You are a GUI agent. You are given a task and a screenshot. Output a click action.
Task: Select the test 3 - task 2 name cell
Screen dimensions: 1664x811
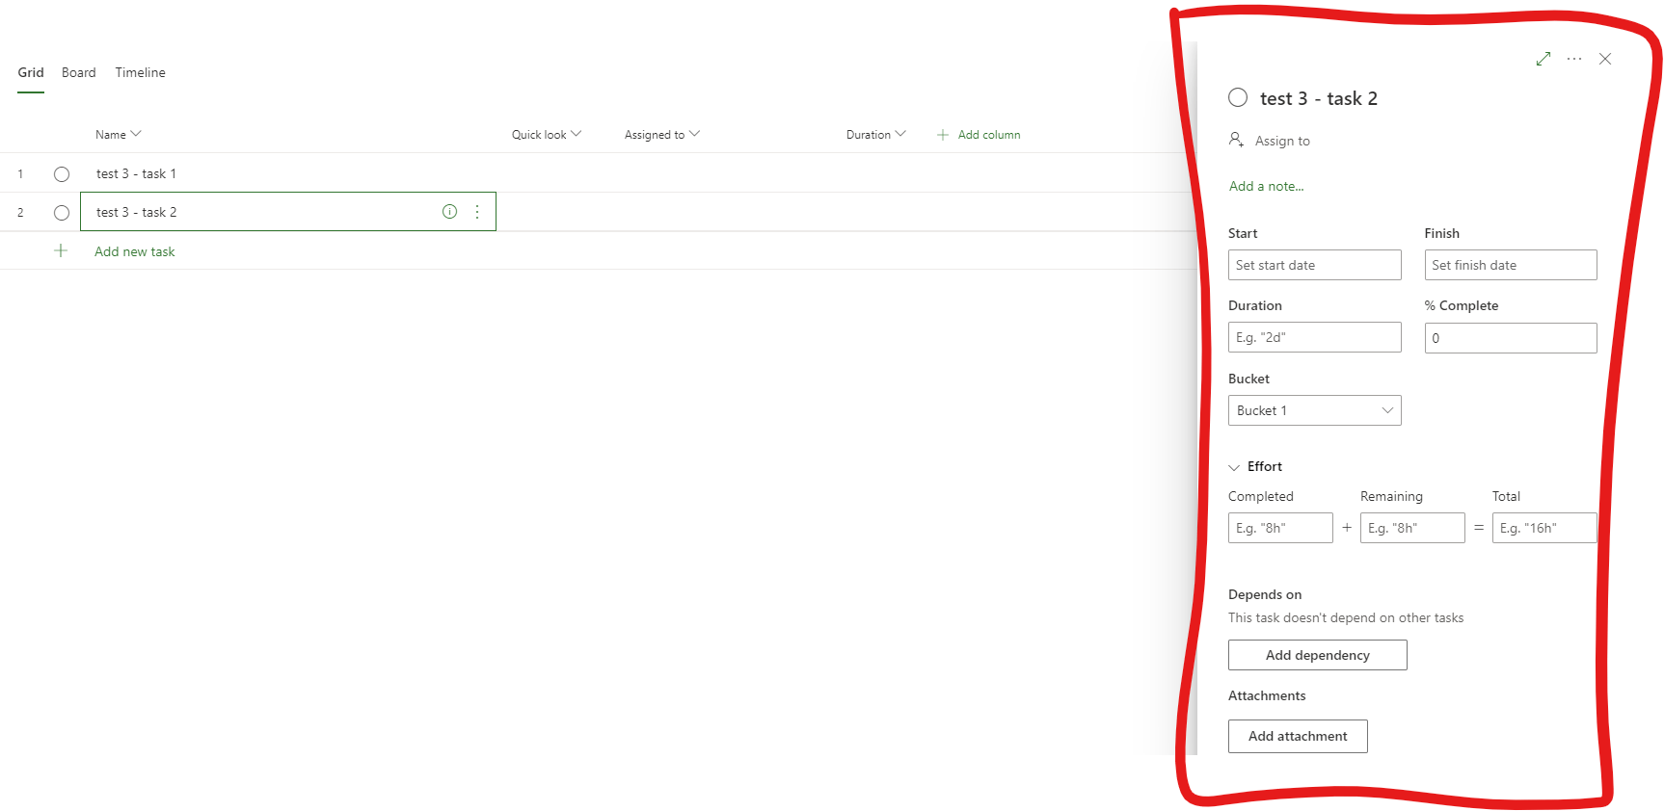[288, 212]
